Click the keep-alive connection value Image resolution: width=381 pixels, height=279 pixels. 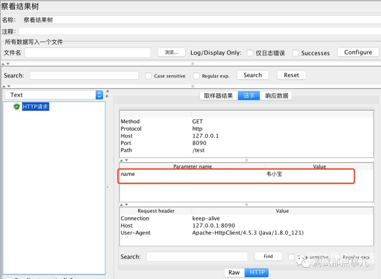click(206, 218)
